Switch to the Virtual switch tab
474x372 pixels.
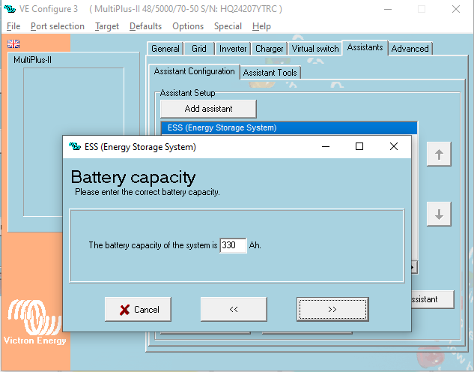[315, 49]
